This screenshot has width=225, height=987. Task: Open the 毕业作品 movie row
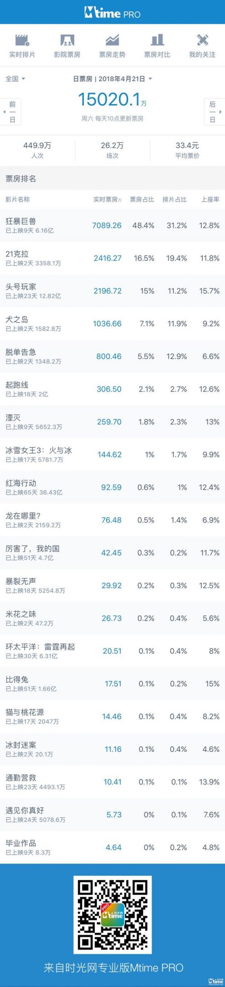click(x=112, y=847)
